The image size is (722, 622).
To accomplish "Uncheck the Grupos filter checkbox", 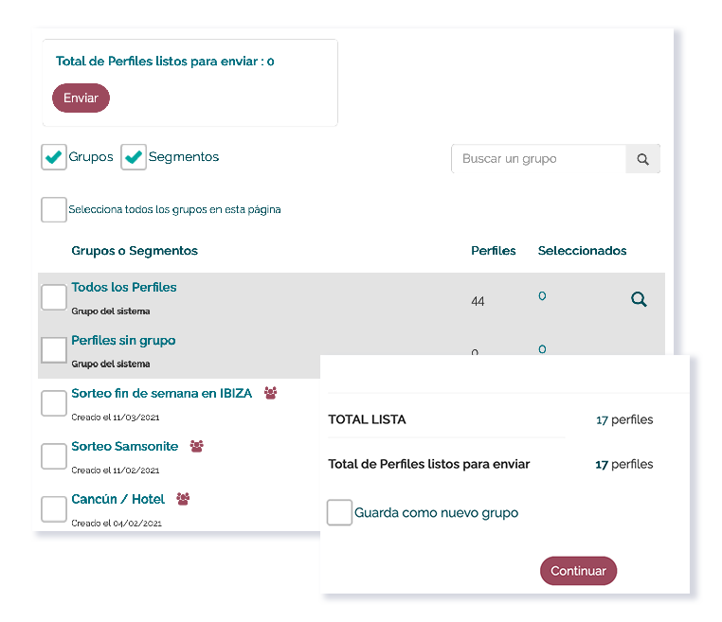I will click(54, 157).
